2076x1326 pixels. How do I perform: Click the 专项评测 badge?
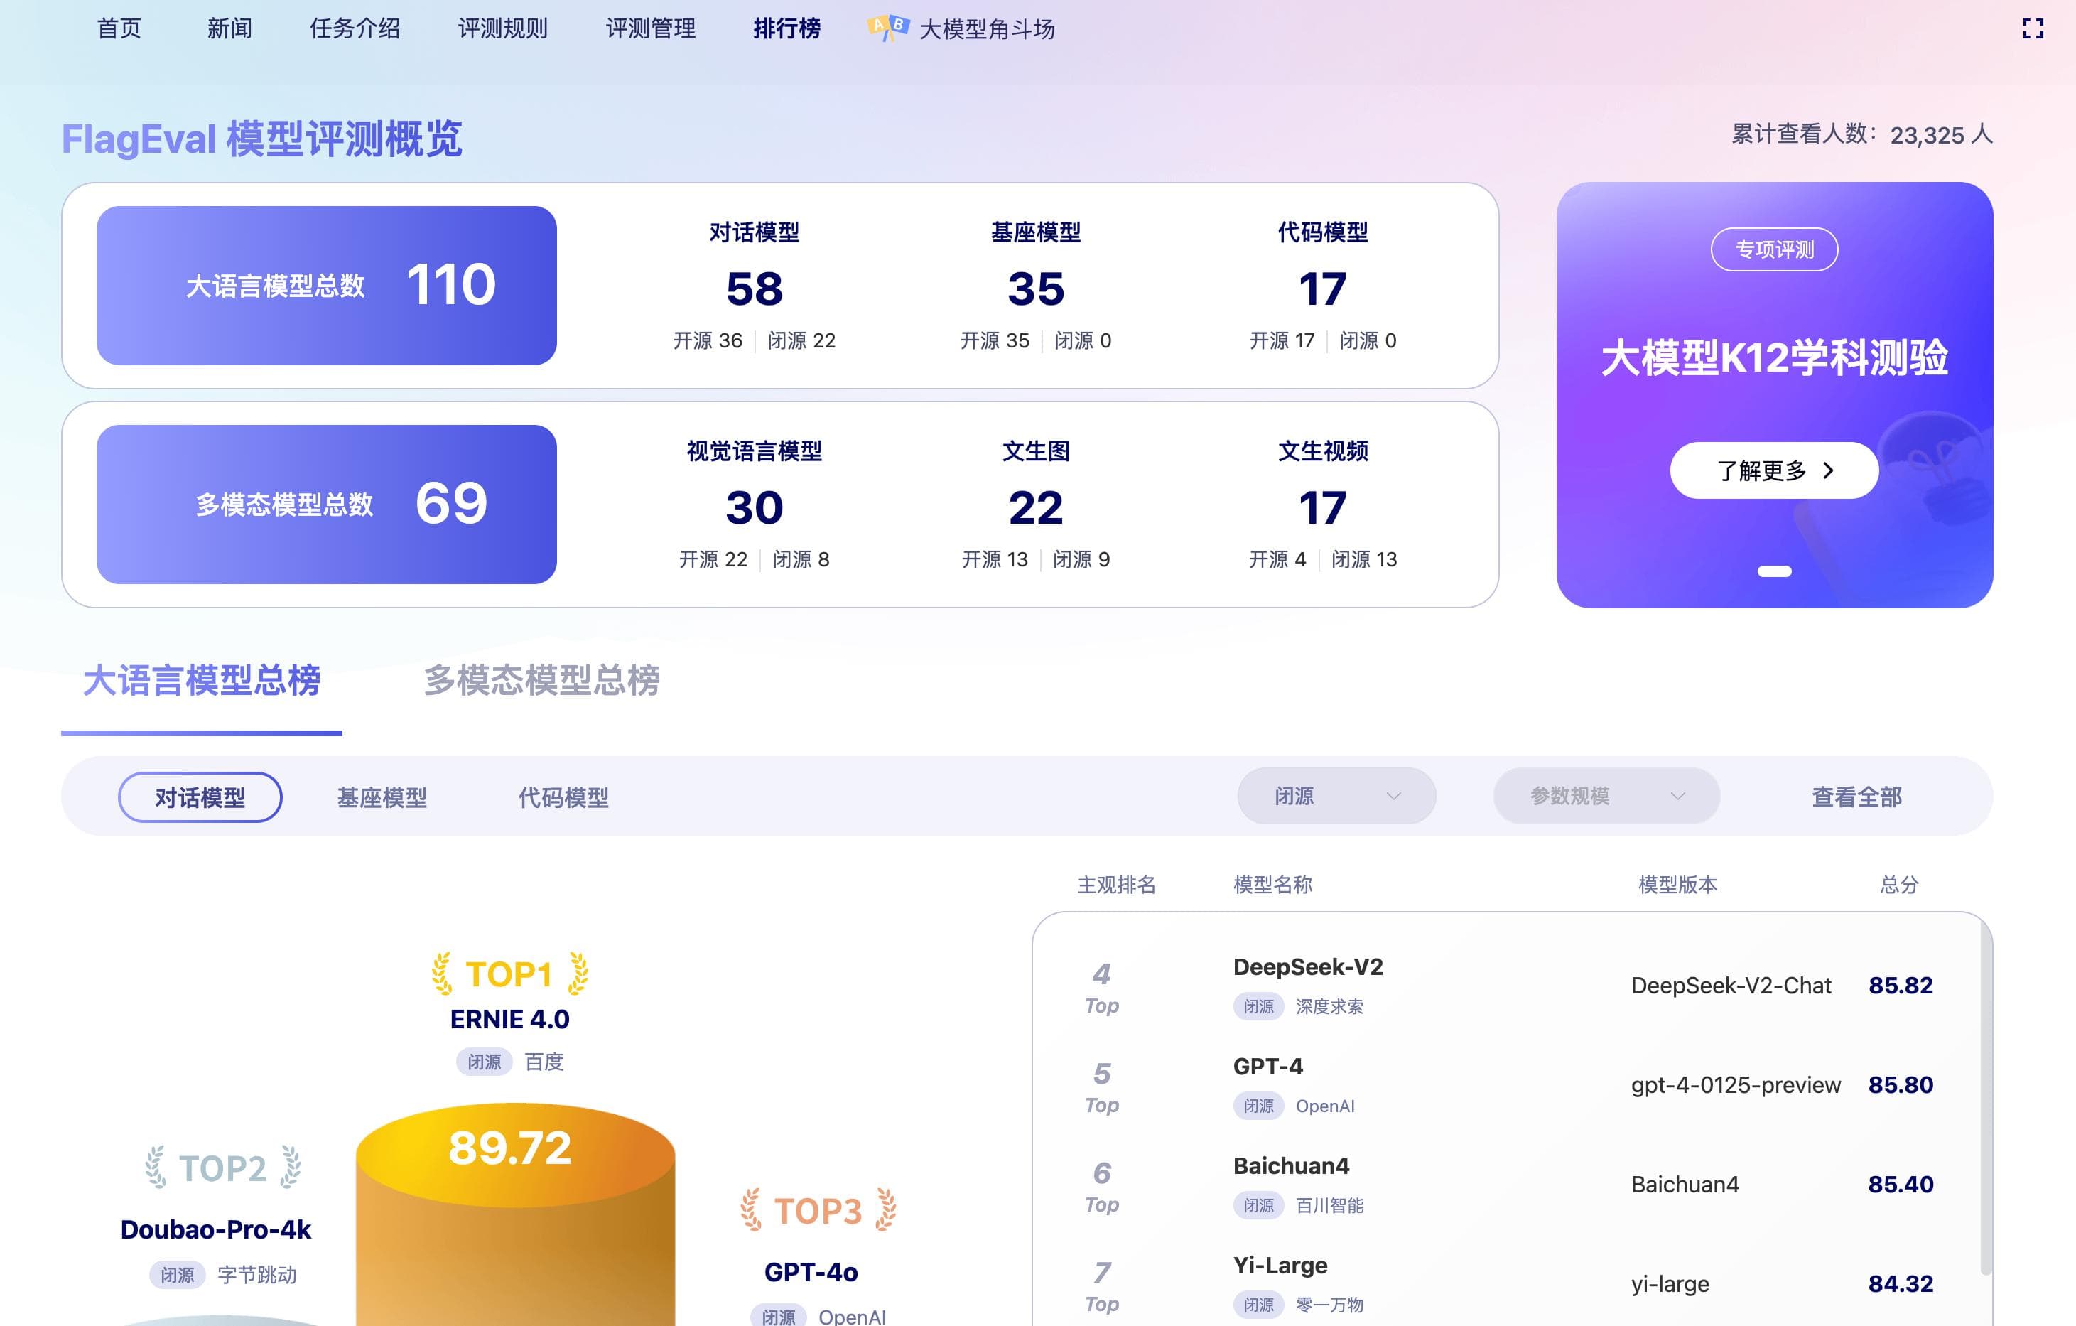1774,249
